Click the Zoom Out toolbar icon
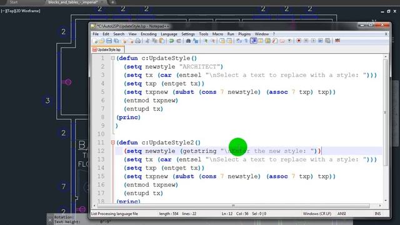The width and height of the screenshot is (400, 225). pos(212,41)
